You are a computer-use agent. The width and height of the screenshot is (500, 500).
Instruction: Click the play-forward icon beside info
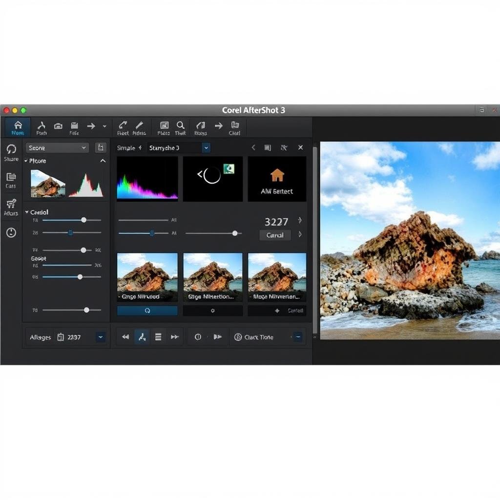(218, 337)
